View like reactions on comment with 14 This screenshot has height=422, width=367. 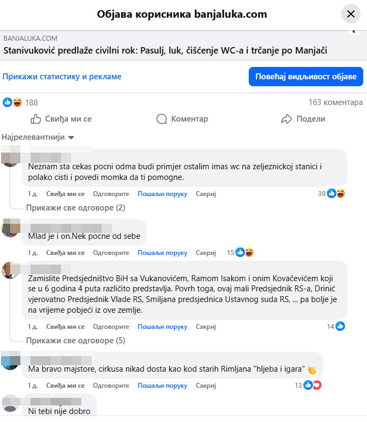click(x=340, y=326)
